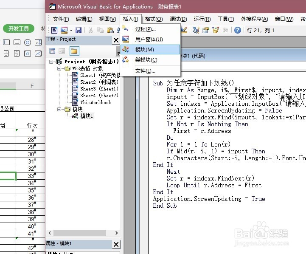Choose 过程(P)... from Insert menu
The image size is (306, 254).
click(x=150, y=29)
